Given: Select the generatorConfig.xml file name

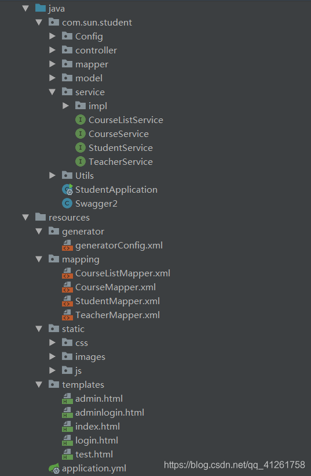Looking at the screenshot, I should [119, 246].
